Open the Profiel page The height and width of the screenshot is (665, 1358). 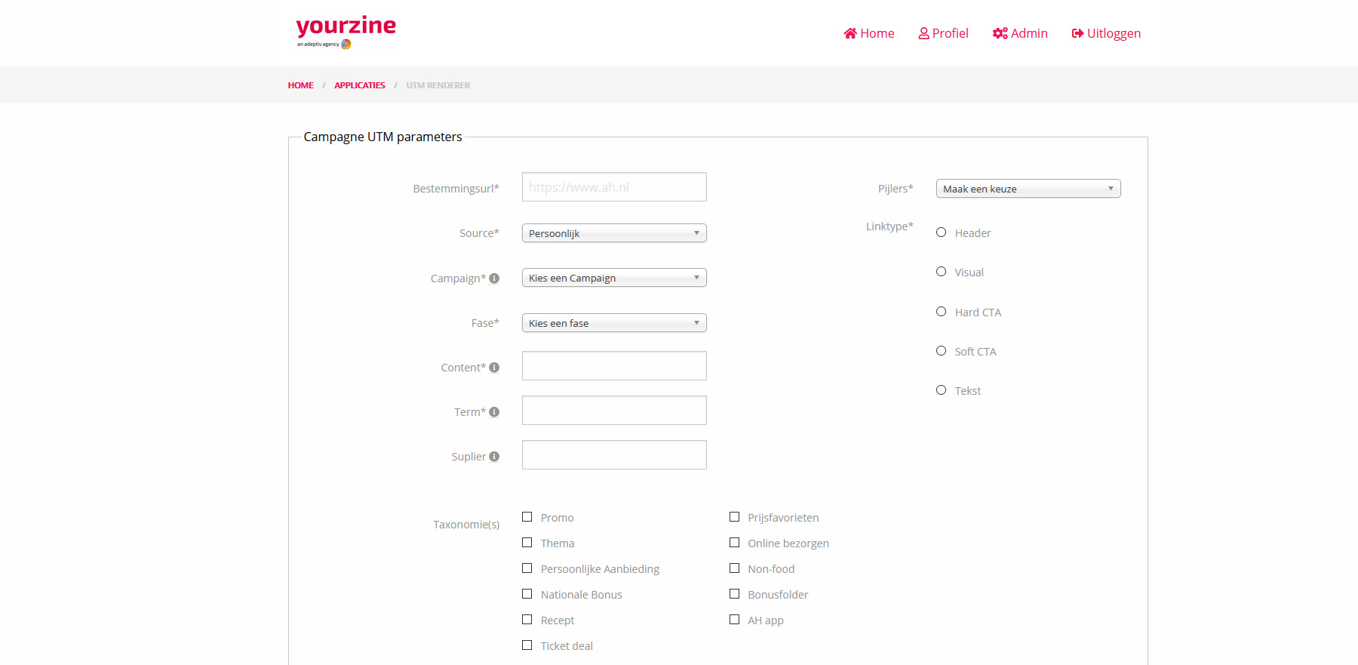943,33
